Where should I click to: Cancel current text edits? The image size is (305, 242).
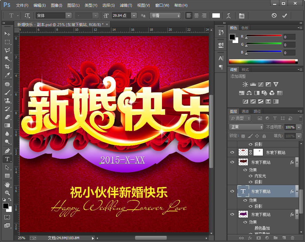pyautogui.click(x=274, y=16)
